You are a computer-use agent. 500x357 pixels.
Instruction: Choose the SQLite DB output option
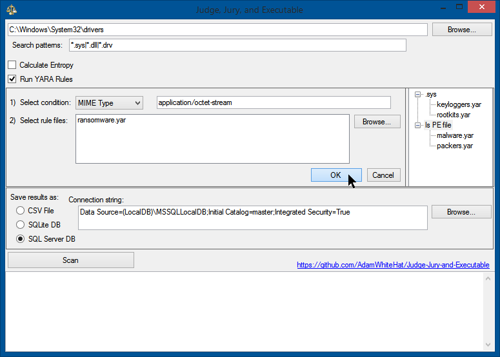(x=21, y=224)
